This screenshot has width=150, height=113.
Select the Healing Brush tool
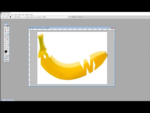coord(6,34)
